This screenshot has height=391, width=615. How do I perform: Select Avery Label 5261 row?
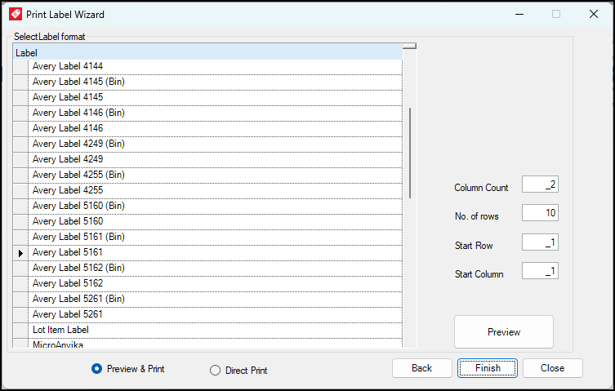(216, 314)
